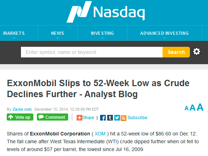Share article on Twitter icon
The height and width of the screenshot is (156, 208).
pyautogui.click(x=117, y=118)
